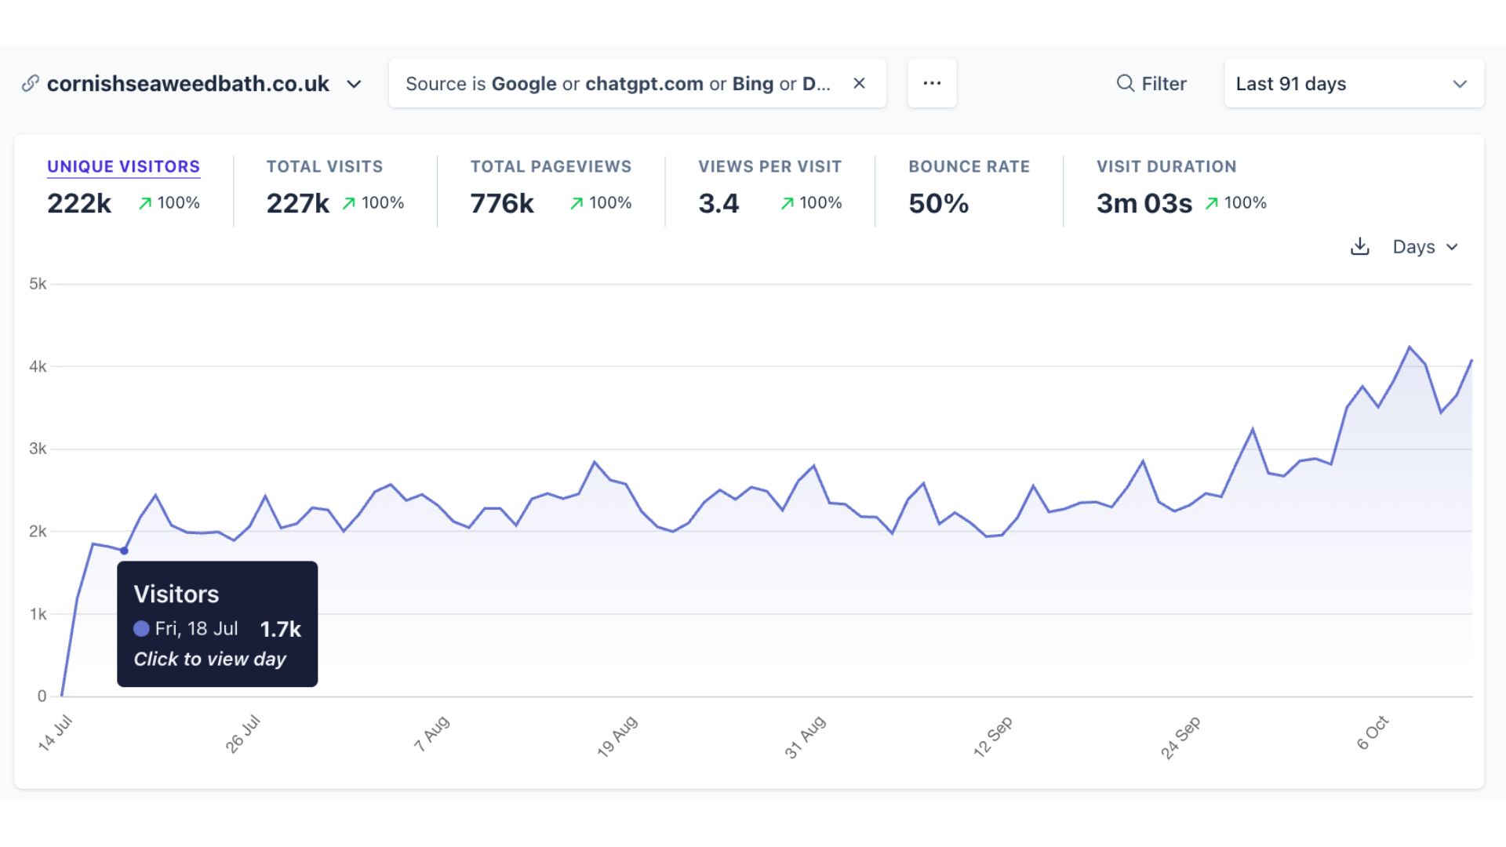The width and height of the screenshot is (1506, 847).
Task: Remove the source filter with the X icon
Action: coord(859,83)
